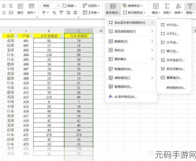Choose 管理规则(R)... manage rules
This screenshot has width=196, height=161.
click(131, 87)
